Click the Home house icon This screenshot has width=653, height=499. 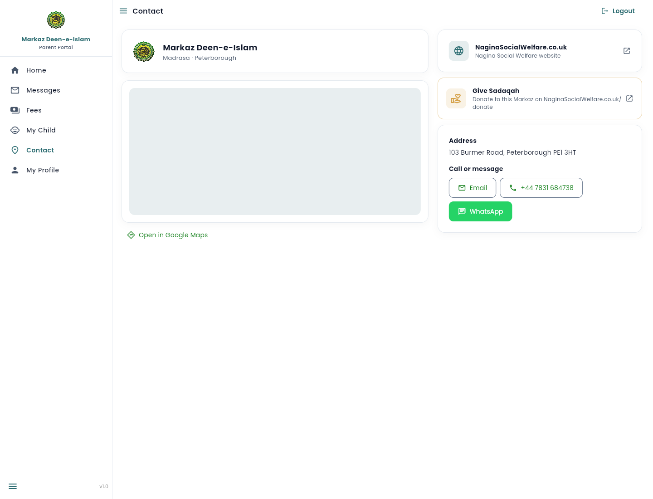(x=15, y=70)
